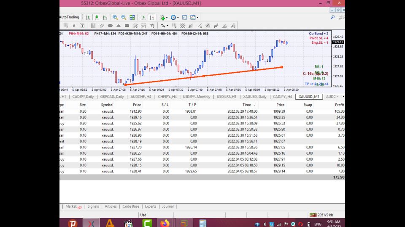Screen dimensions: 405x227
Task: Sort trades by the Profit column header
Action: (339, 105)
